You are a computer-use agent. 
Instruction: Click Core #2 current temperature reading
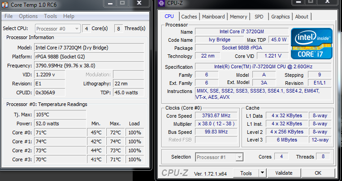click(x=60, y=150)
